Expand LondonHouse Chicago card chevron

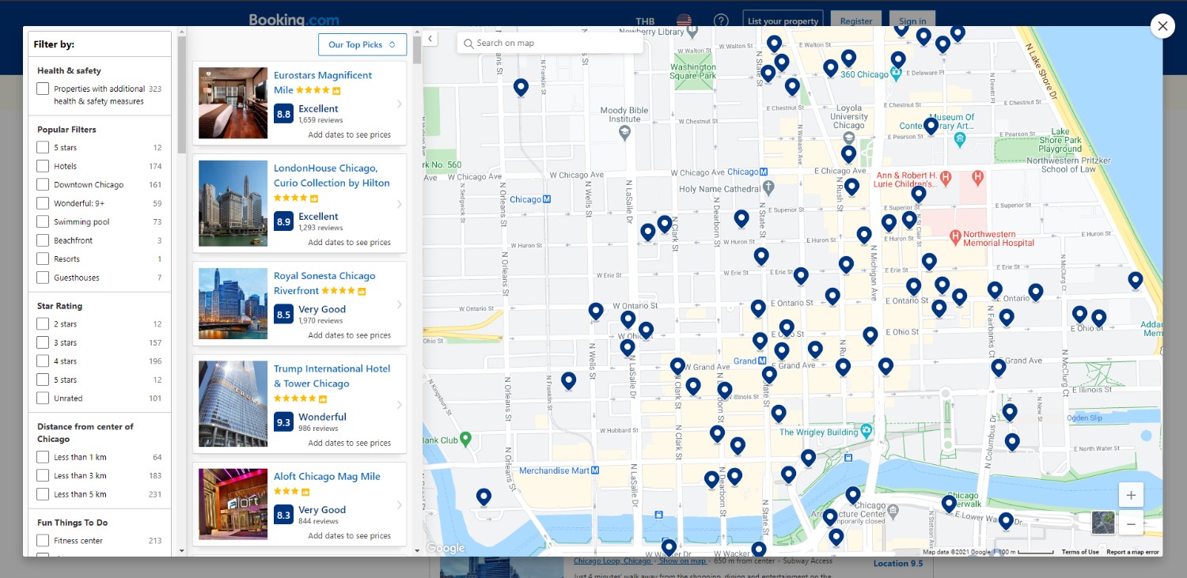[399, 204]
